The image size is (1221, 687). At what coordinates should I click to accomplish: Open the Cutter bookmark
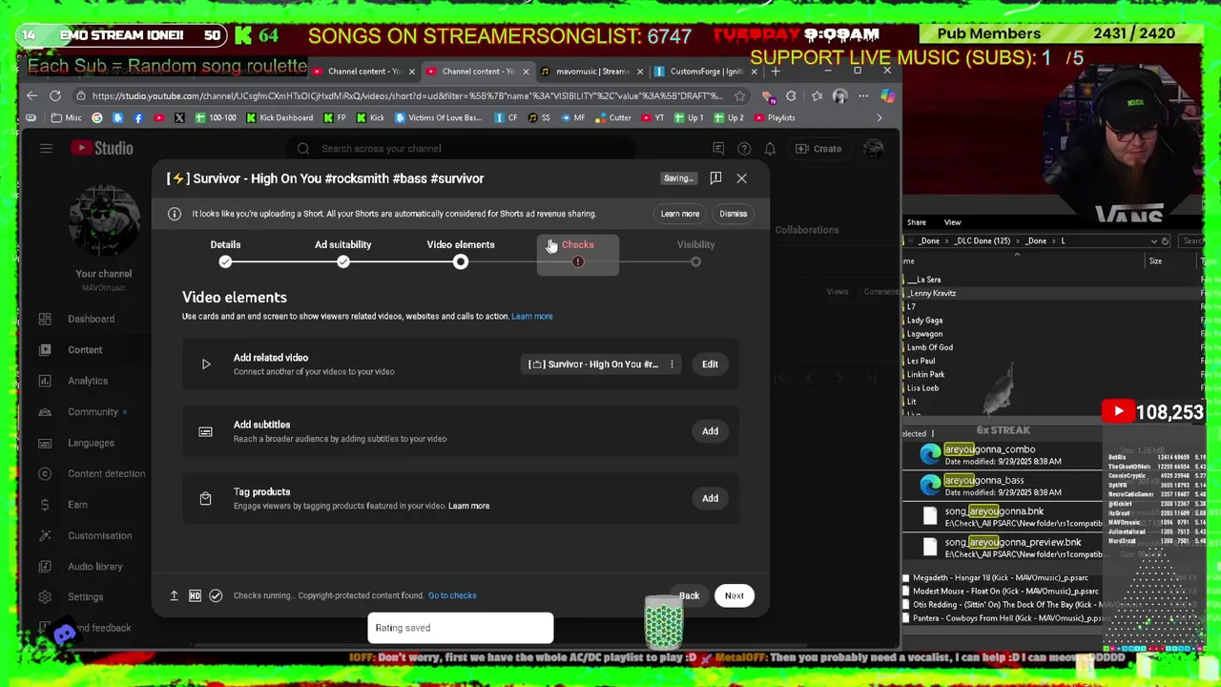pos(613,117)
